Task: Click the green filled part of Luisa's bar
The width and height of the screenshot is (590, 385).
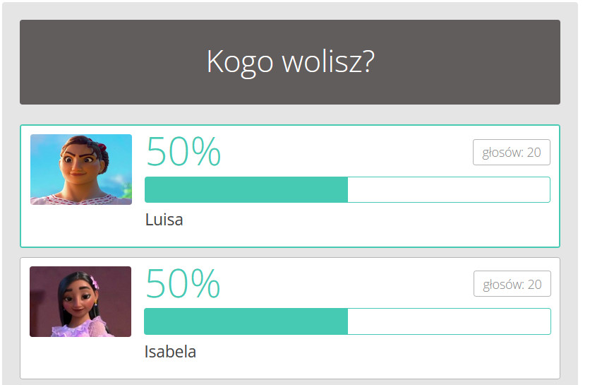Action: coord(246,190)
